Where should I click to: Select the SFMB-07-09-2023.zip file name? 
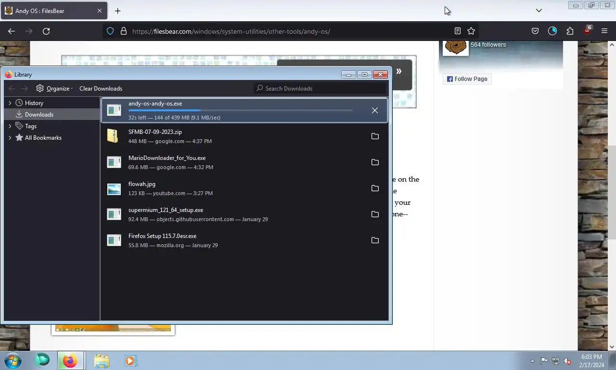click(x=155, y=132)
